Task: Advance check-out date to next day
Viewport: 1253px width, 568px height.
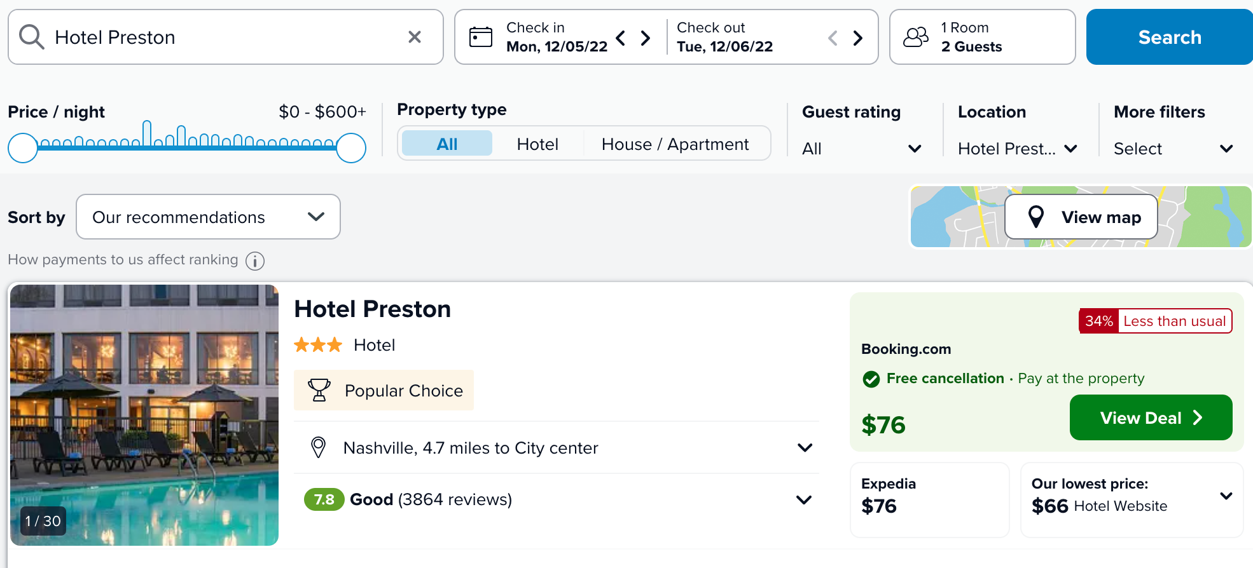Action: [858, 38]
